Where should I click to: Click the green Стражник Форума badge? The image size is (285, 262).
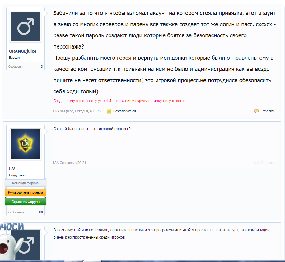tap(25, 201)
